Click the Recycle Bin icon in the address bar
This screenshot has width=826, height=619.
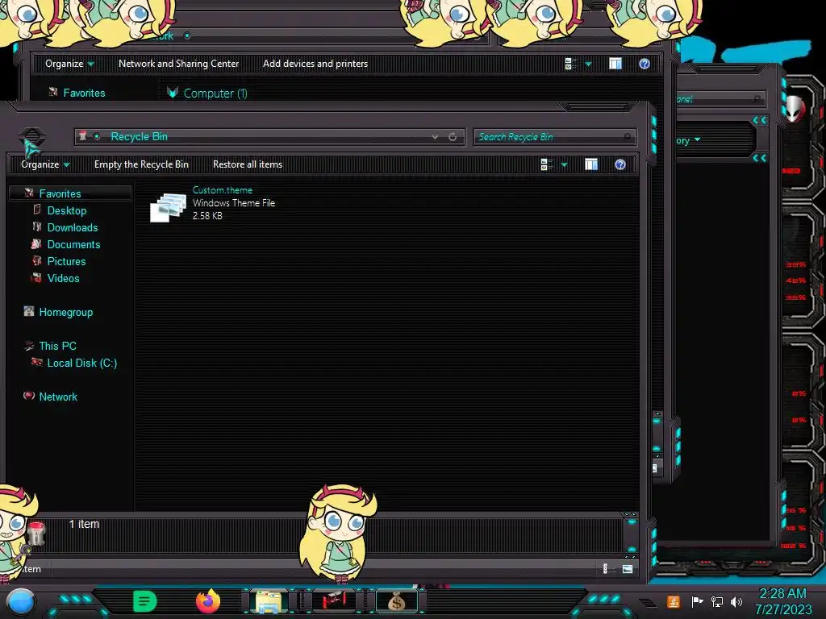coord(83,136)
